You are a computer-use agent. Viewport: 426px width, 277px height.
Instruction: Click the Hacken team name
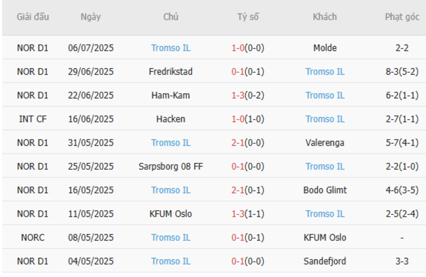coord(170,119)
